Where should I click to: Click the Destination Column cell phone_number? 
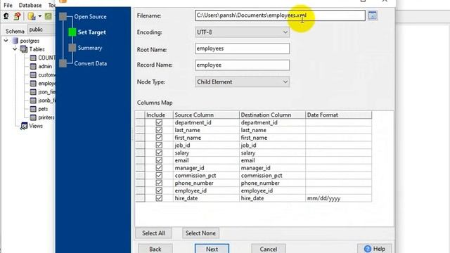tap(272, 183)
